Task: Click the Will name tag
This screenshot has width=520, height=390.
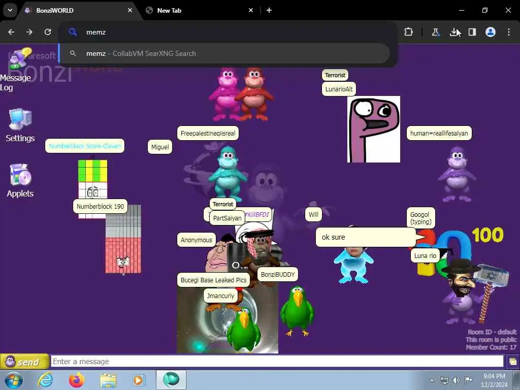Action: pyautogui.click(x=313, y=214)
